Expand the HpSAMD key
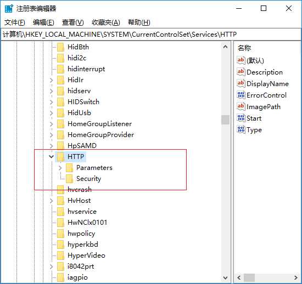Image resolution: width=302 pixels, height=284 pixels. click(x=52, y=146)
